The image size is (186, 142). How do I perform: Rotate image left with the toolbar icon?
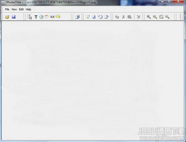pos(100,17)
